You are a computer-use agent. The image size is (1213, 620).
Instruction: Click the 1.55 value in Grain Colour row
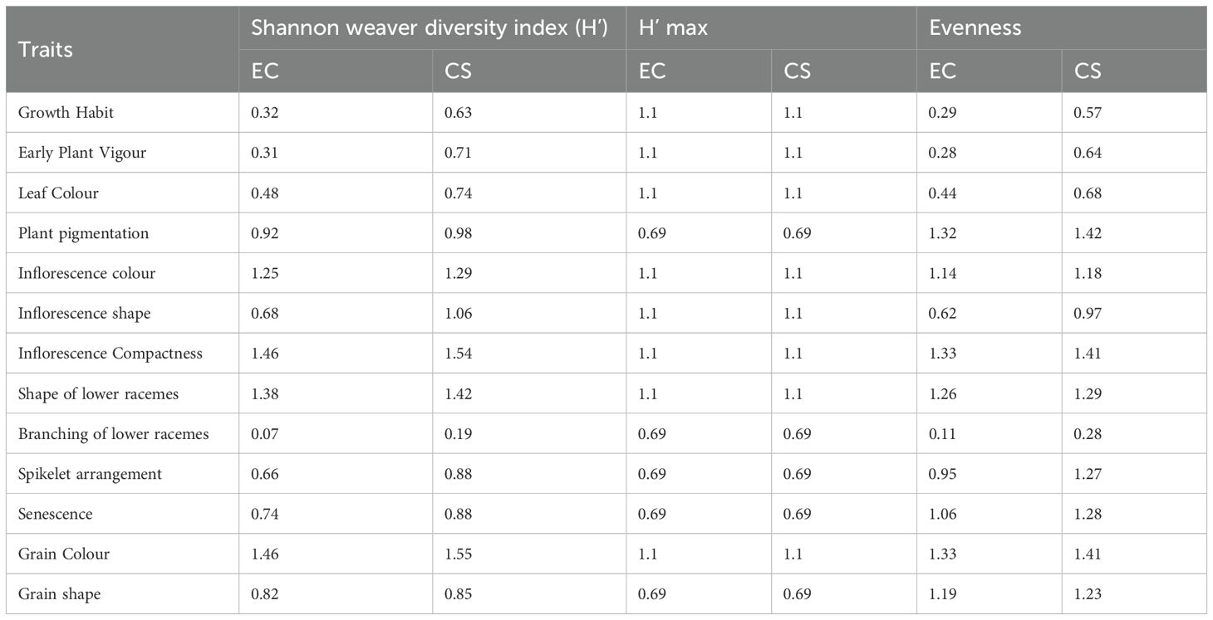click(459, 554)
